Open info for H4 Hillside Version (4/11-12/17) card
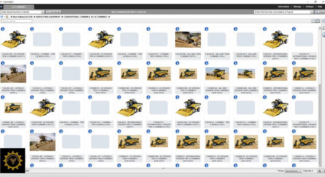The image size is (325, 177). coord(207,63)
